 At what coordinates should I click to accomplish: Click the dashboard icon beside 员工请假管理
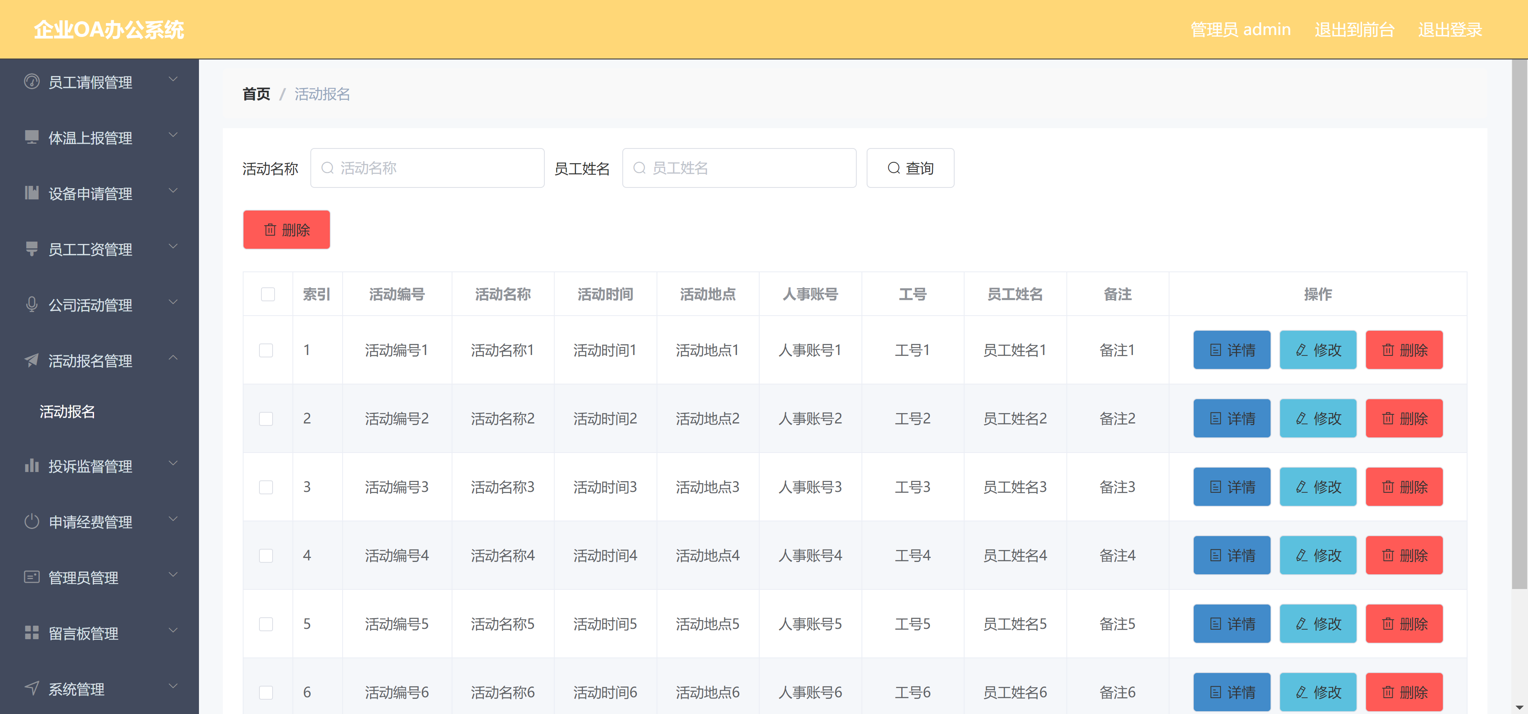pos(31,81)
